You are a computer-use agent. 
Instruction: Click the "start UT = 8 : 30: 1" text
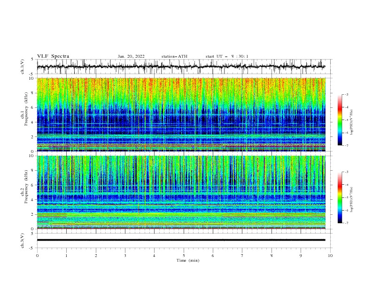tap(227, 56)
